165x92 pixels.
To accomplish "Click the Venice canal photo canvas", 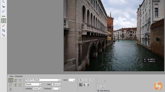I will click(x=114, y=36).
